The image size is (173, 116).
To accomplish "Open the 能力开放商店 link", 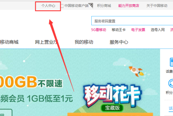I will (x=129, y=6).
